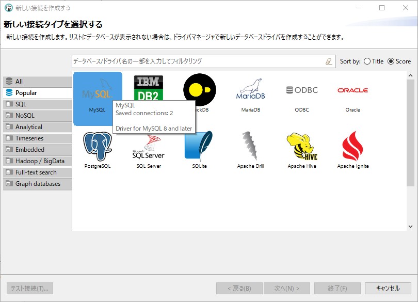Click the vertical scrollbar thumb of driver list
Image resolution: width=418 pixels, height=302 pixels.
(411, 133)
